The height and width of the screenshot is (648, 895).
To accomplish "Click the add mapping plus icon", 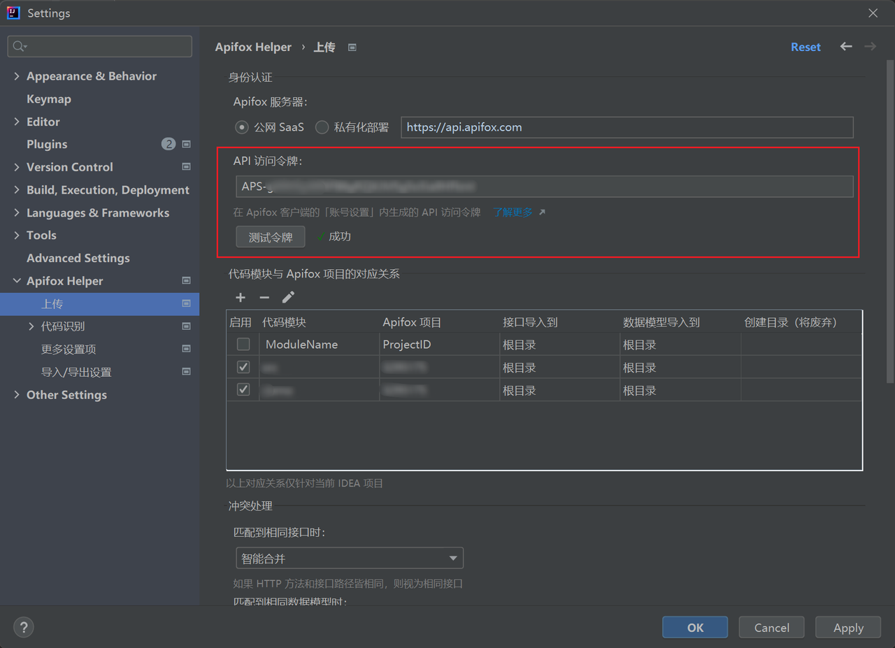I will (x=241, y=297).
